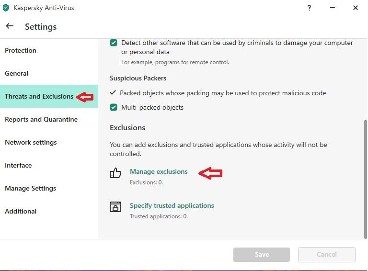The height and width of the screenshot is (271, 368).
Task: Open Network settings from the sidebar
Action: [31, 142]
